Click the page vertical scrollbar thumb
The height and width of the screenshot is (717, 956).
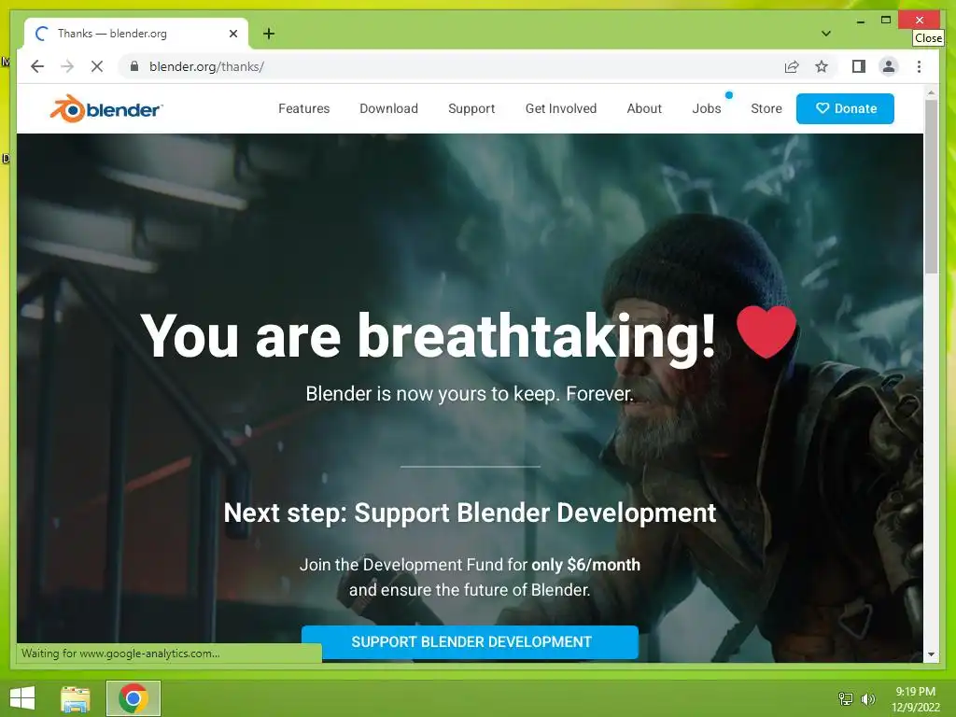(931, 186)
